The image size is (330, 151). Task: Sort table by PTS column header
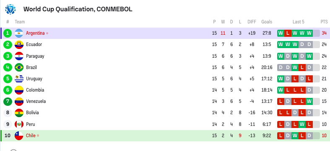[324, 22]
